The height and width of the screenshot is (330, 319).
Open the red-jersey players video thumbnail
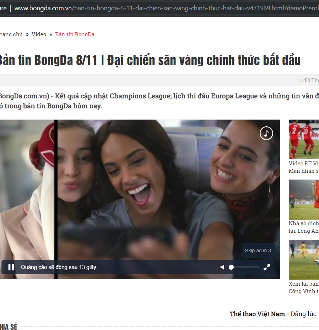point(304,139)
